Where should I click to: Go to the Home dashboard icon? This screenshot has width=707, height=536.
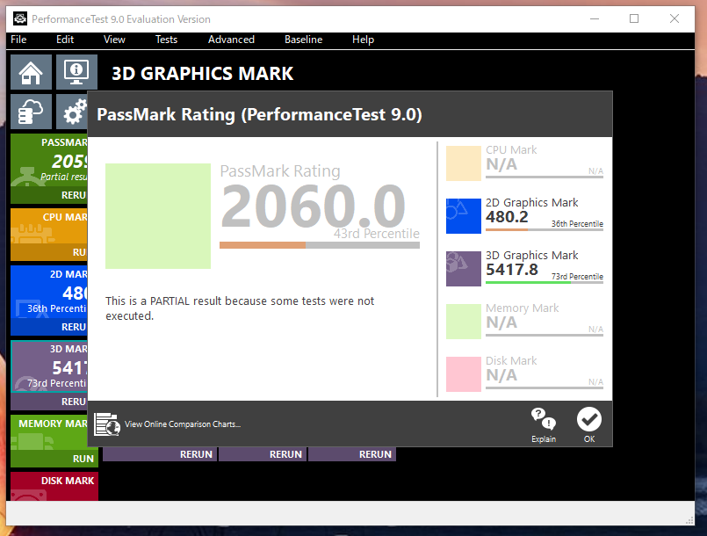pyautogui.click(x=31, y=72)
